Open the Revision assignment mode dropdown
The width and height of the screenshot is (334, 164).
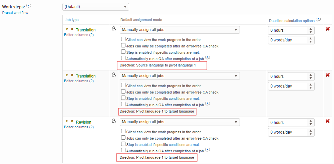(x=180, y=122)
